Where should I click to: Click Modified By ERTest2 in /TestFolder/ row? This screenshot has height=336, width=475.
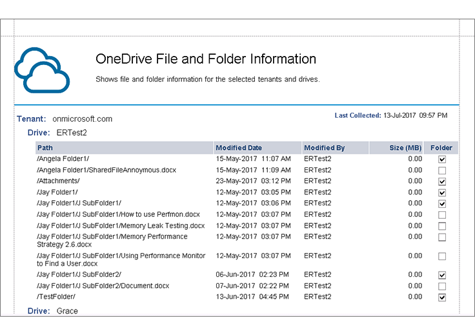tap(318, 297)
